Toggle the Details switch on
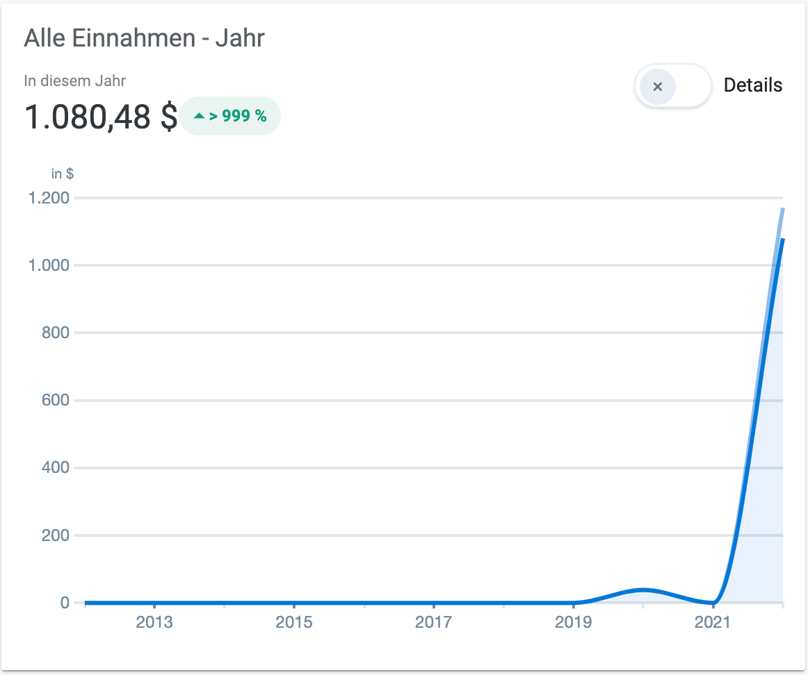 point(672,87)
